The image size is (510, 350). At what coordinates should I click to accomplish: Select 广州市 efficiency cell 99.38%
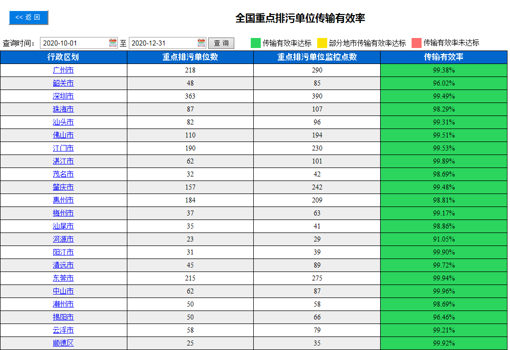coord(444,70)
